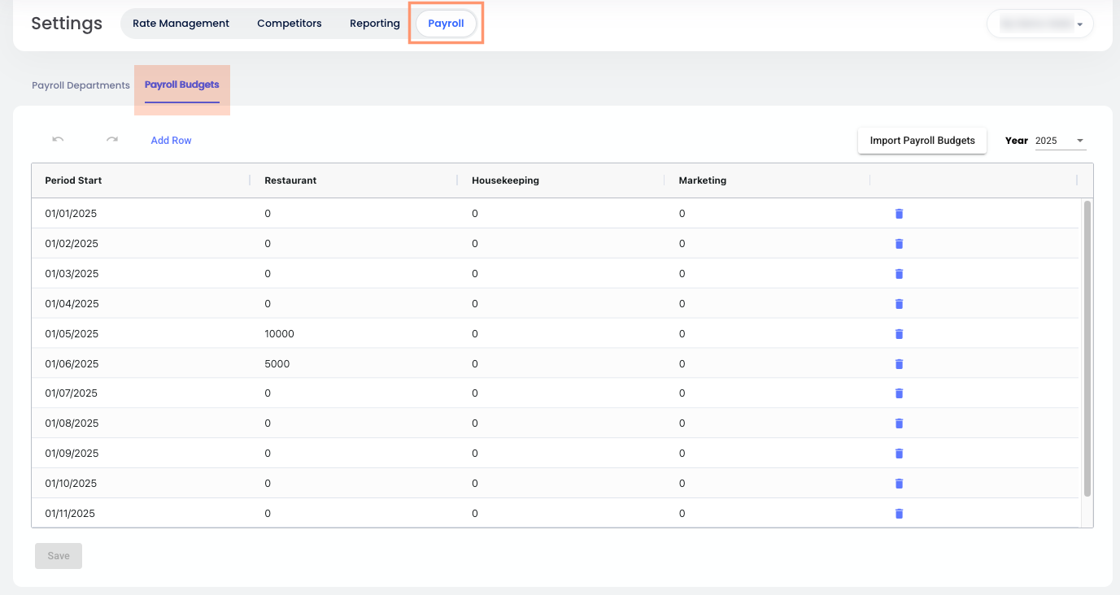The image size is (1120, 595).
Task: Click the Housekeeping column header
Action: 505,180
